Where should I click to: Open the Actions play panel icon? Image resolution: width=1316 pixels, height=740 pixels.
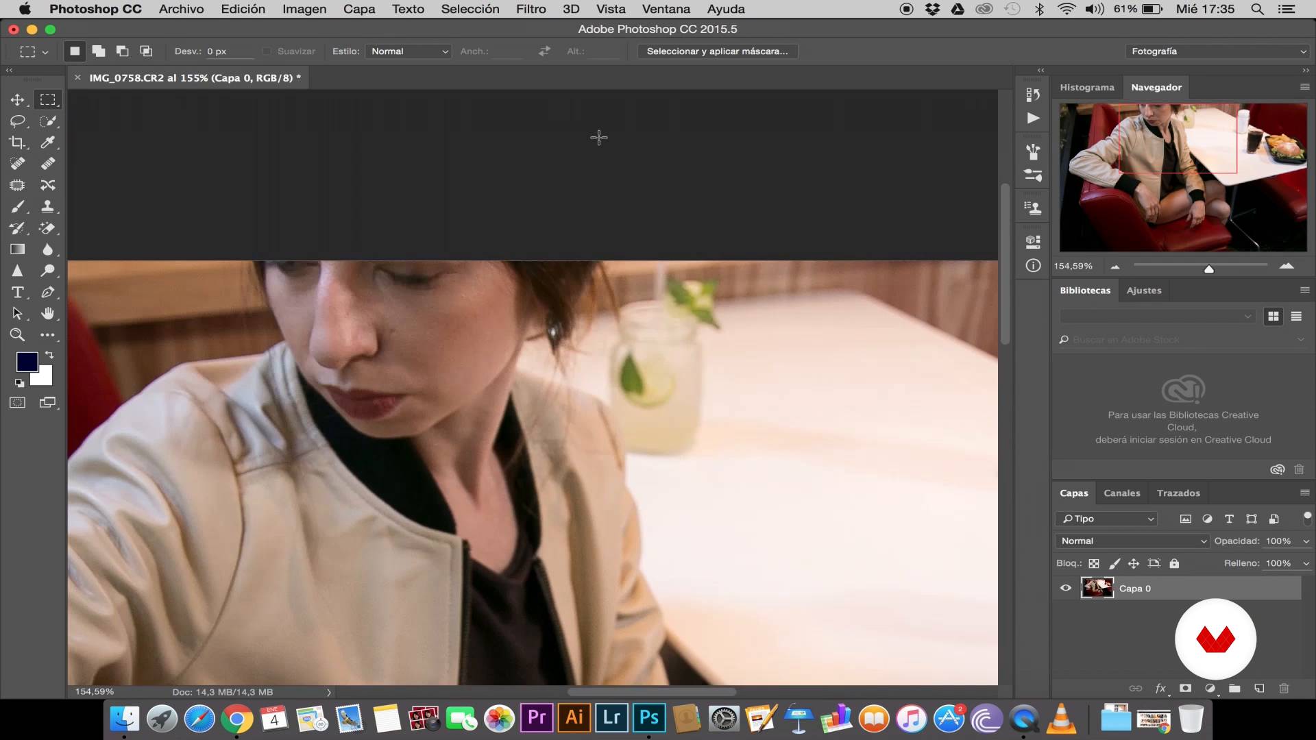1033,118
